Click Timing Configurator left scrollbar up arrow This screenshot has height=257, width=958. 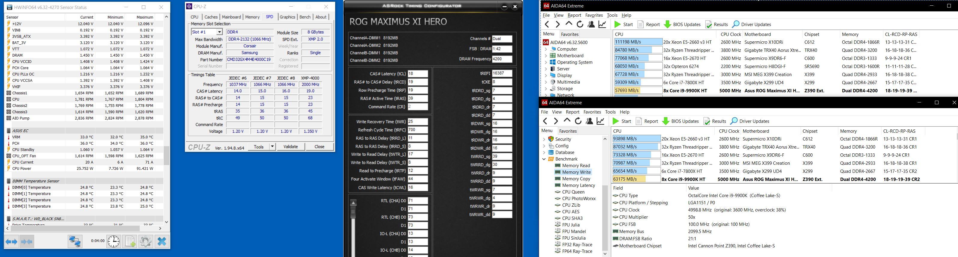pyautogui.click(x=354, y=203)
